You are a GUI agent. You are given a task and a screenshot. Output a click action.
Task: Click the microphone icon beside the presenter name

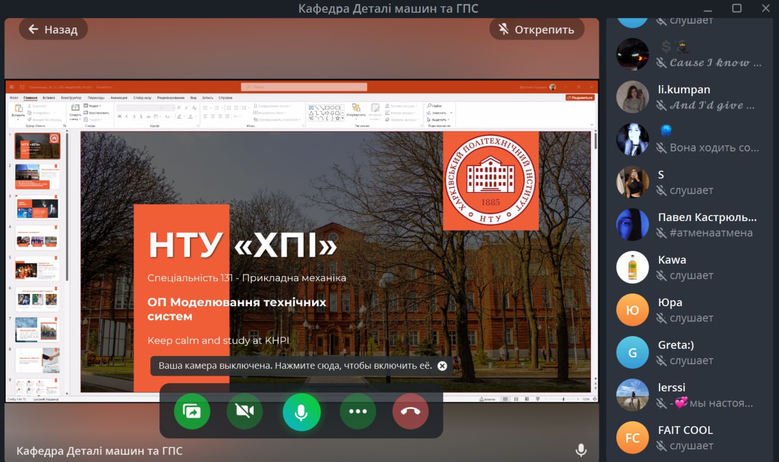click(x=581, y=450)
